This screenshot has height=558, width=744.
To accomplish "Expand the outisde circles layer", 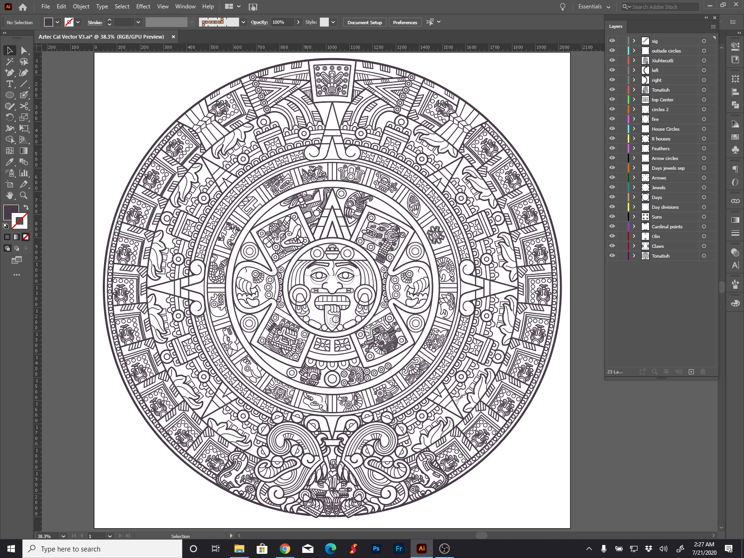I will [x=634, y=51].
